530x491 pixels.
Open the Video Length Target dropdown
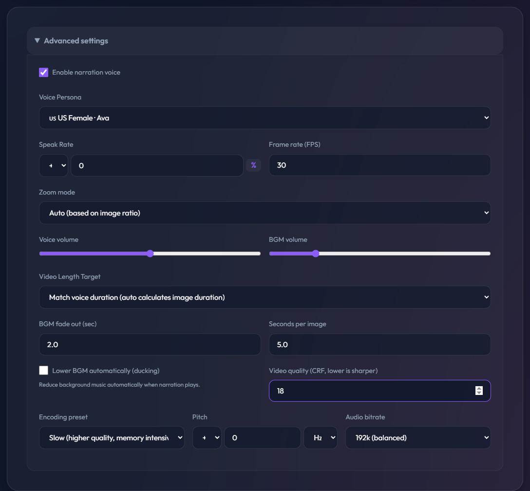(x=265, y=297)
